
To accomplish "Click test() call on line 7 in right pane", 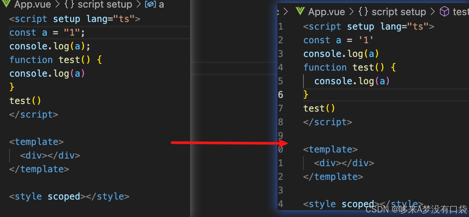I will coord(319,108).
